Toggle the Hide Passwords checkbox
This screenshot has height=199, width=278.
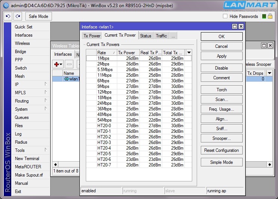coord(225,16)
